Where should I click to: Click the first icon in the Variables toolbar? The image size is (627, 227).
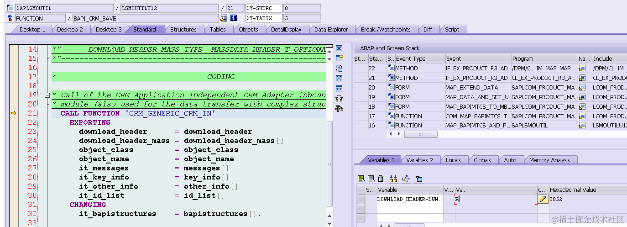tap(361, 179)
